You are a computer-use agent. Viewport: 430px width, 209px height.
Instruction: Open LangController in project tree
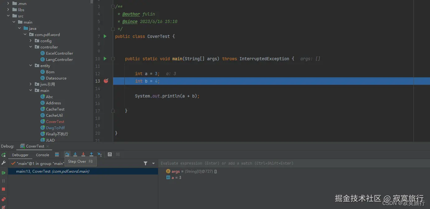[x=59, y=60]
